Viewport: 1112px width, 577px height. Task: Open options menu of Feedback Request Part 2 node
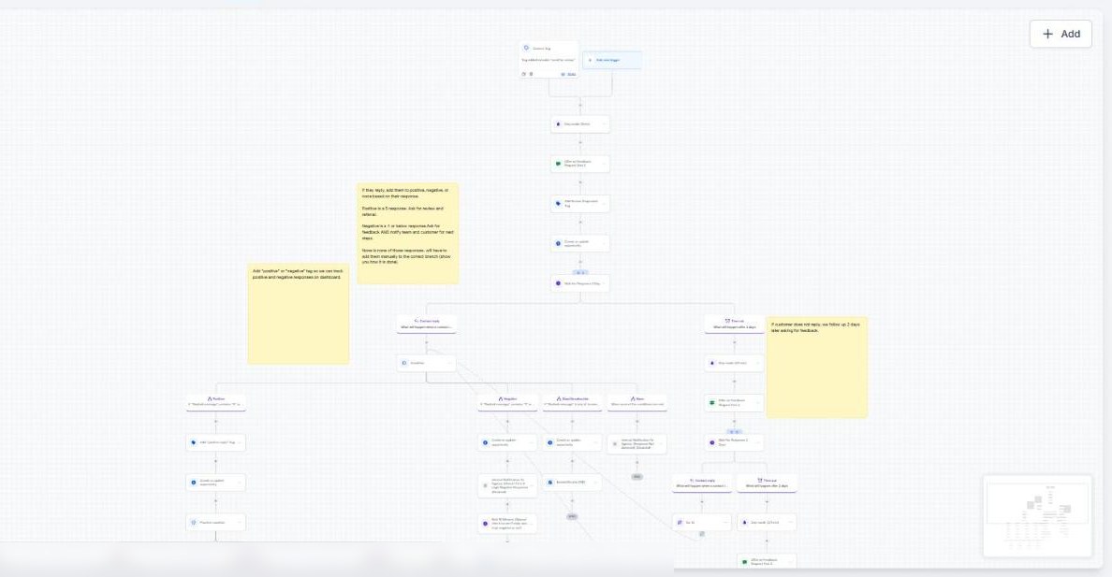758,403
